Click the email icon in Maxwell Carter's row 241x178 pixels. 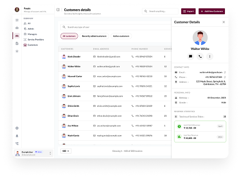point(94,77)
